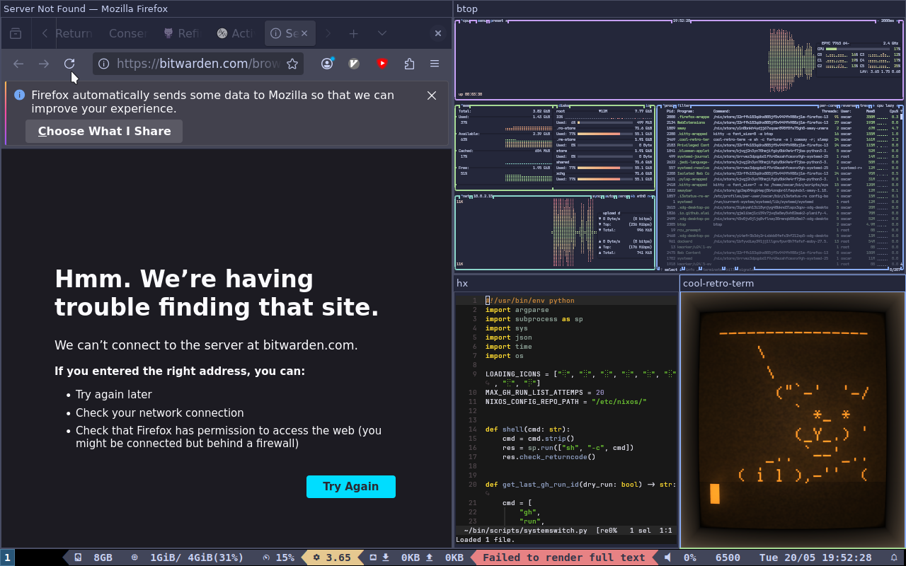This screenshot has width=906, height=566.
Task: Click MAX_GH_RUN_LIST_ATTEMPS line in hx editor
Action: (545, 393)
